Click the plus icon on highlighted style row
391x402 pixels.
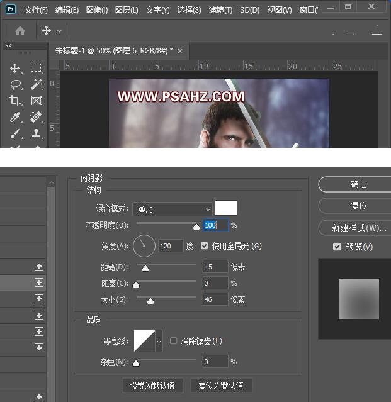click(x=39, y=282)
